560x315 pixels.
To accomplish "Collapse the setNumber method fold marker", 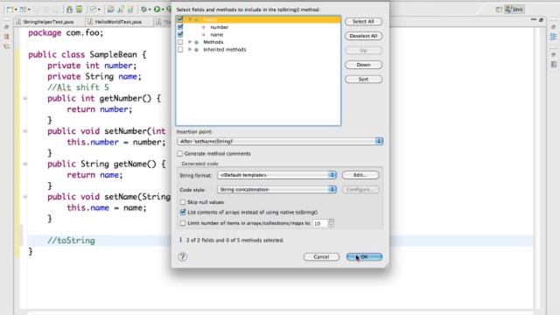I will (x=25, y=131).
